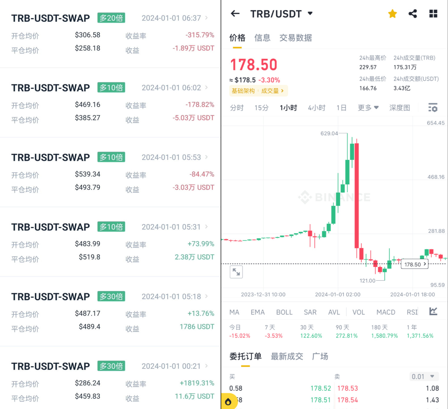Open the grid layout menu icon
Screen dimensions: 448x409
[433, 14]
